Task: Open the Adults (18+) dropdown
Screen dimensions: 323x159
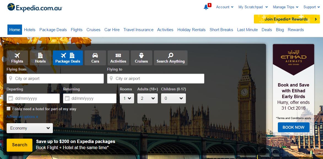Action: (x=148, y=98)
